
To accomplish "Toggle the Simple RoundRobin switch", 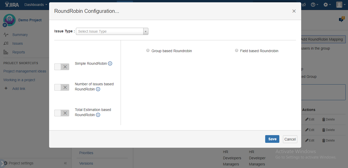I will click(62, 67).
